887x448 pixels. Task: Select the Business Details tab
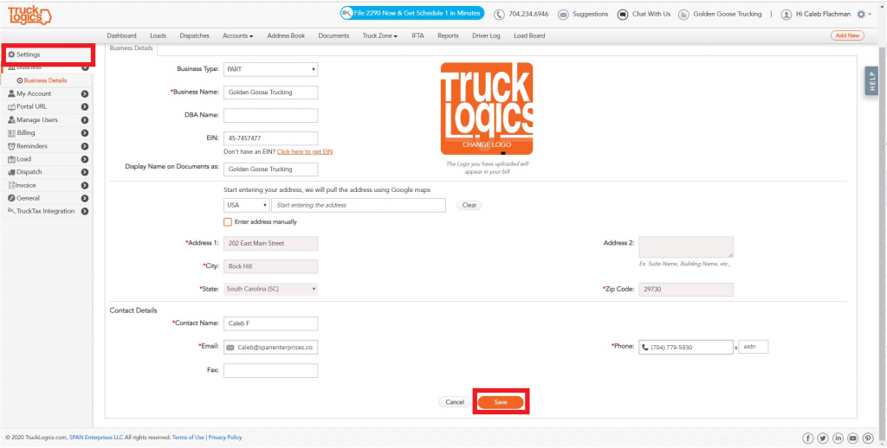coord(132,48)
